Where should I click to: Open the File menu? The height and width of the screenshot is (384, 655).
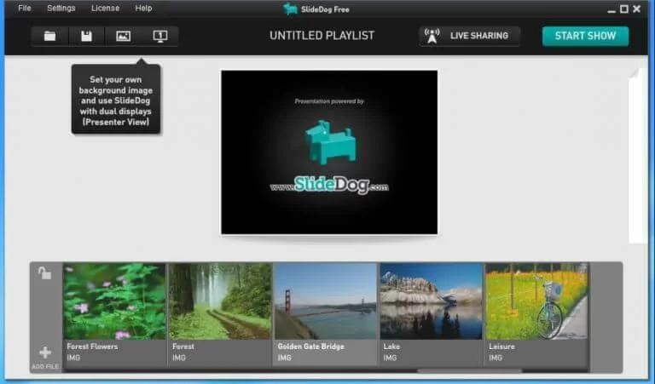click(25, 9)
